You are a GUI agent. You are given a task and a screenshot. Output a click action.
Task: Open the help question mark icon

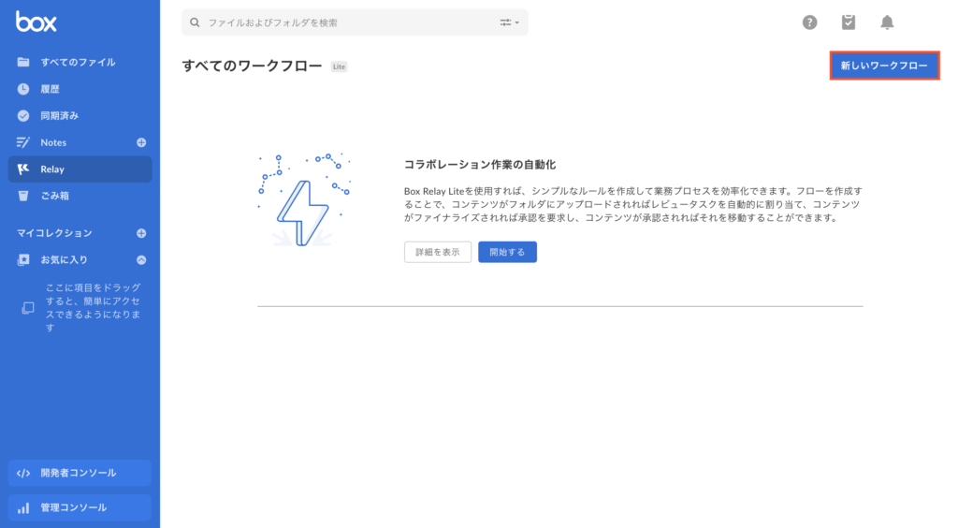click(809, 22)
